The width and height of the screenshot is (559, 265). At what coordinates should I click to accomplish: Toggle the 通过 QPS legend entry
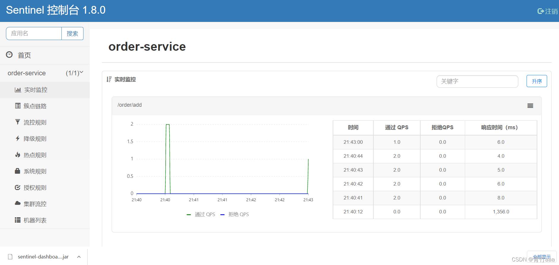(x=201, y=214)
